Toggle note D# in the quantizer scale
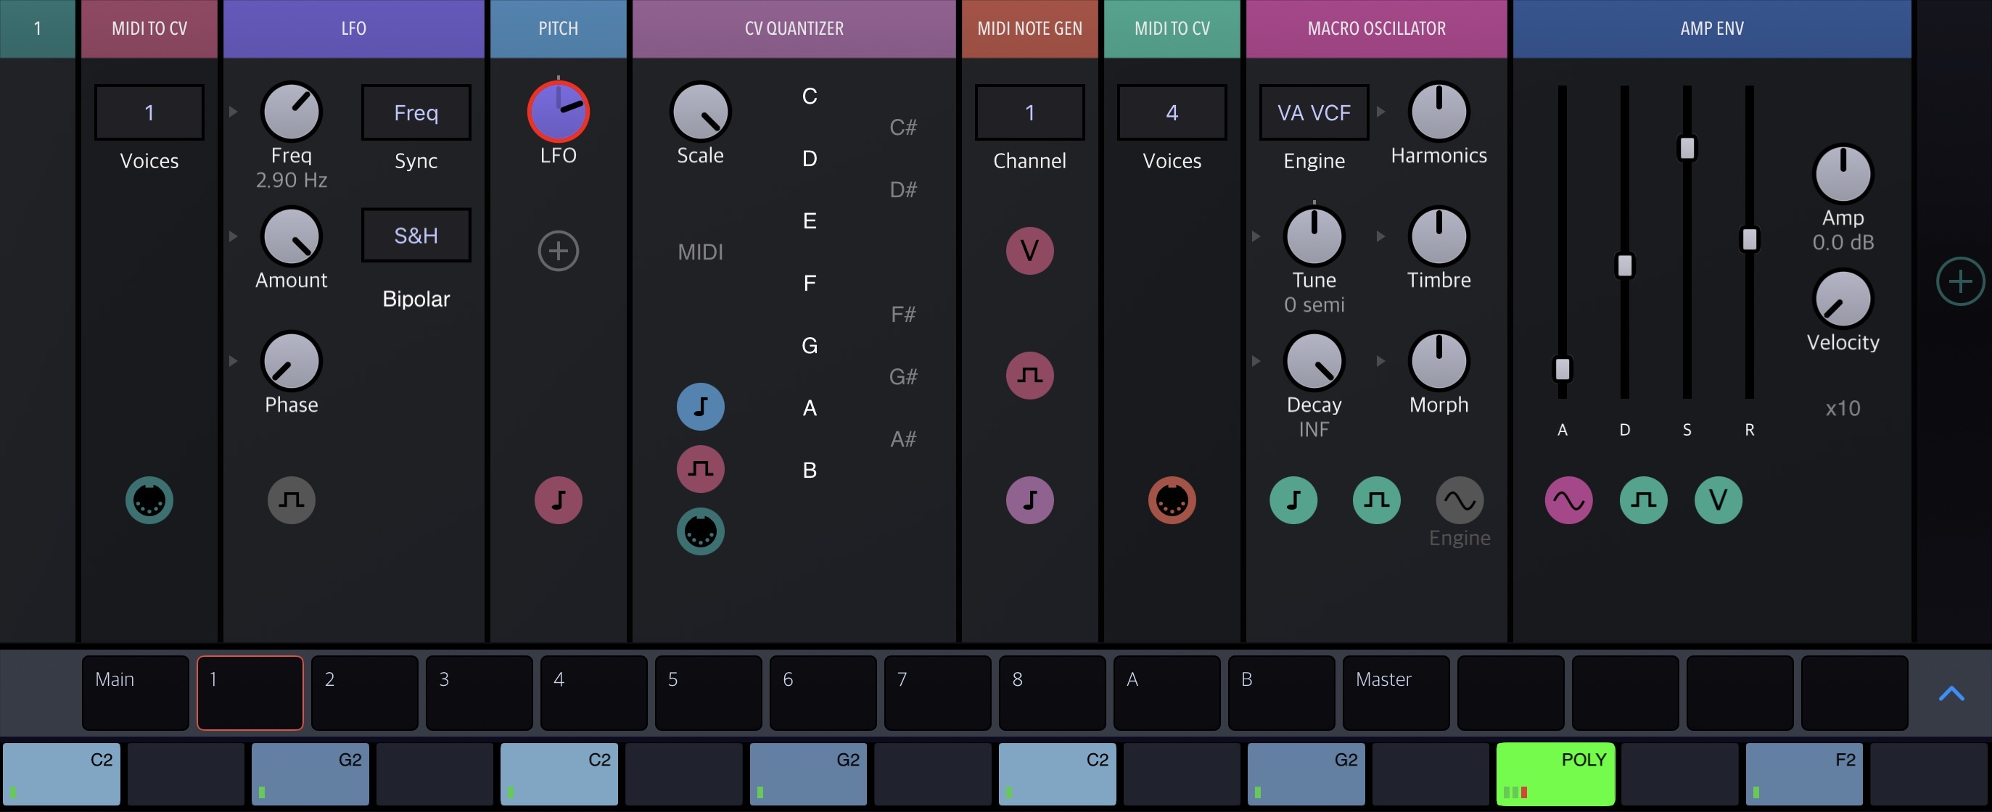This screenshot has height=812, width=1992. [x=903, y=190]
